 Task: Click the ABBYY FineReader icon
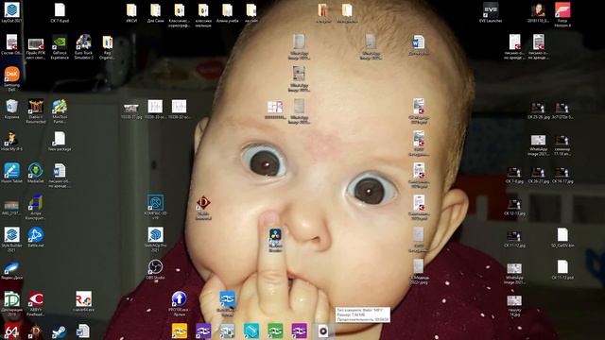[36, 299]
